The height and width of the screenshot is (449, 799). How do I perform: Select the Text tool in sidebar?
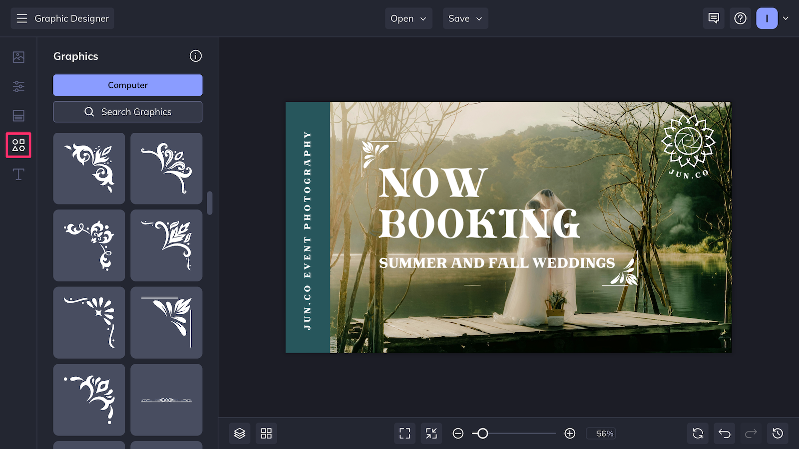(18, 174)
